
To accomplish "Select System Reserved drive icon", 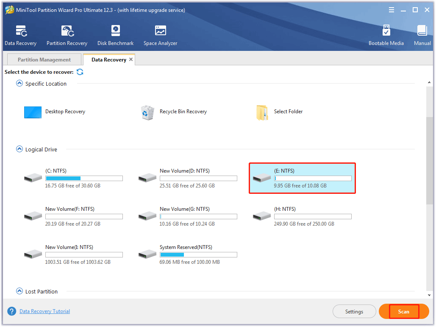I will tap(147, 254).
